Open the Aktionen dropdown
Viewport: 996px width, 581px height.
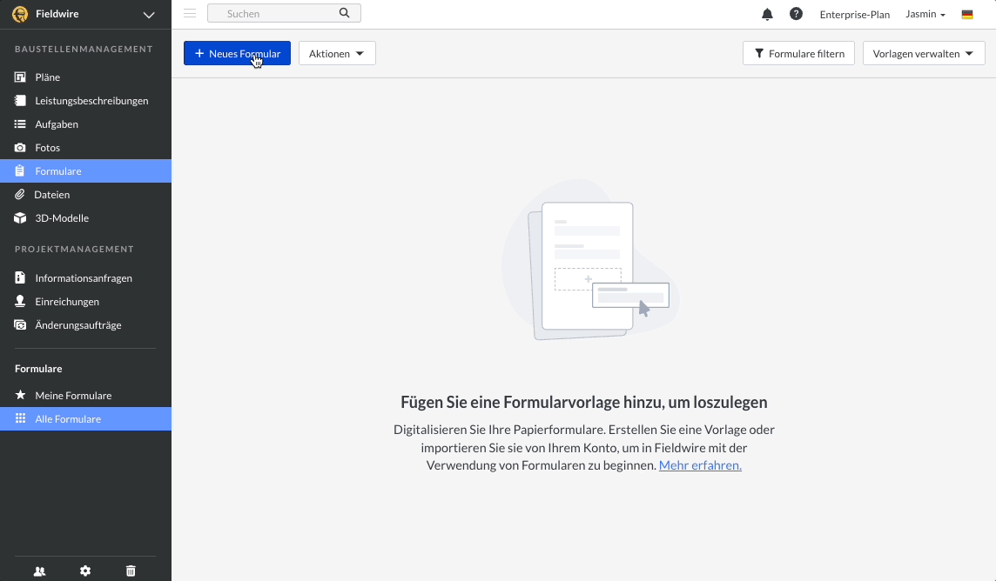336,53
